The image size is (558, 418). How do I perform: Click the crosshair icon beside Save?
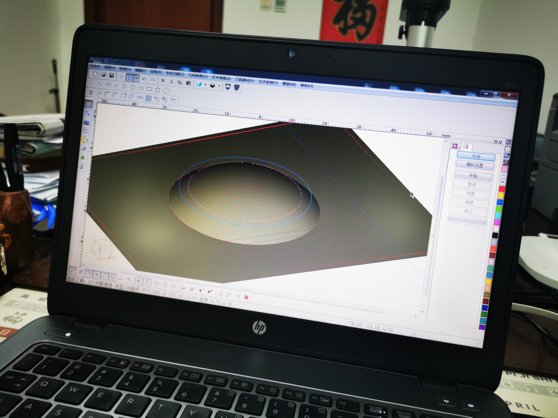(x=121, y=77)
